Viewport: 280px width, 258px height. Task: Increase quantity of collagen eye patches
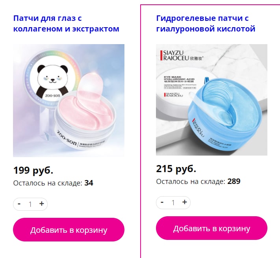[42, 204]
